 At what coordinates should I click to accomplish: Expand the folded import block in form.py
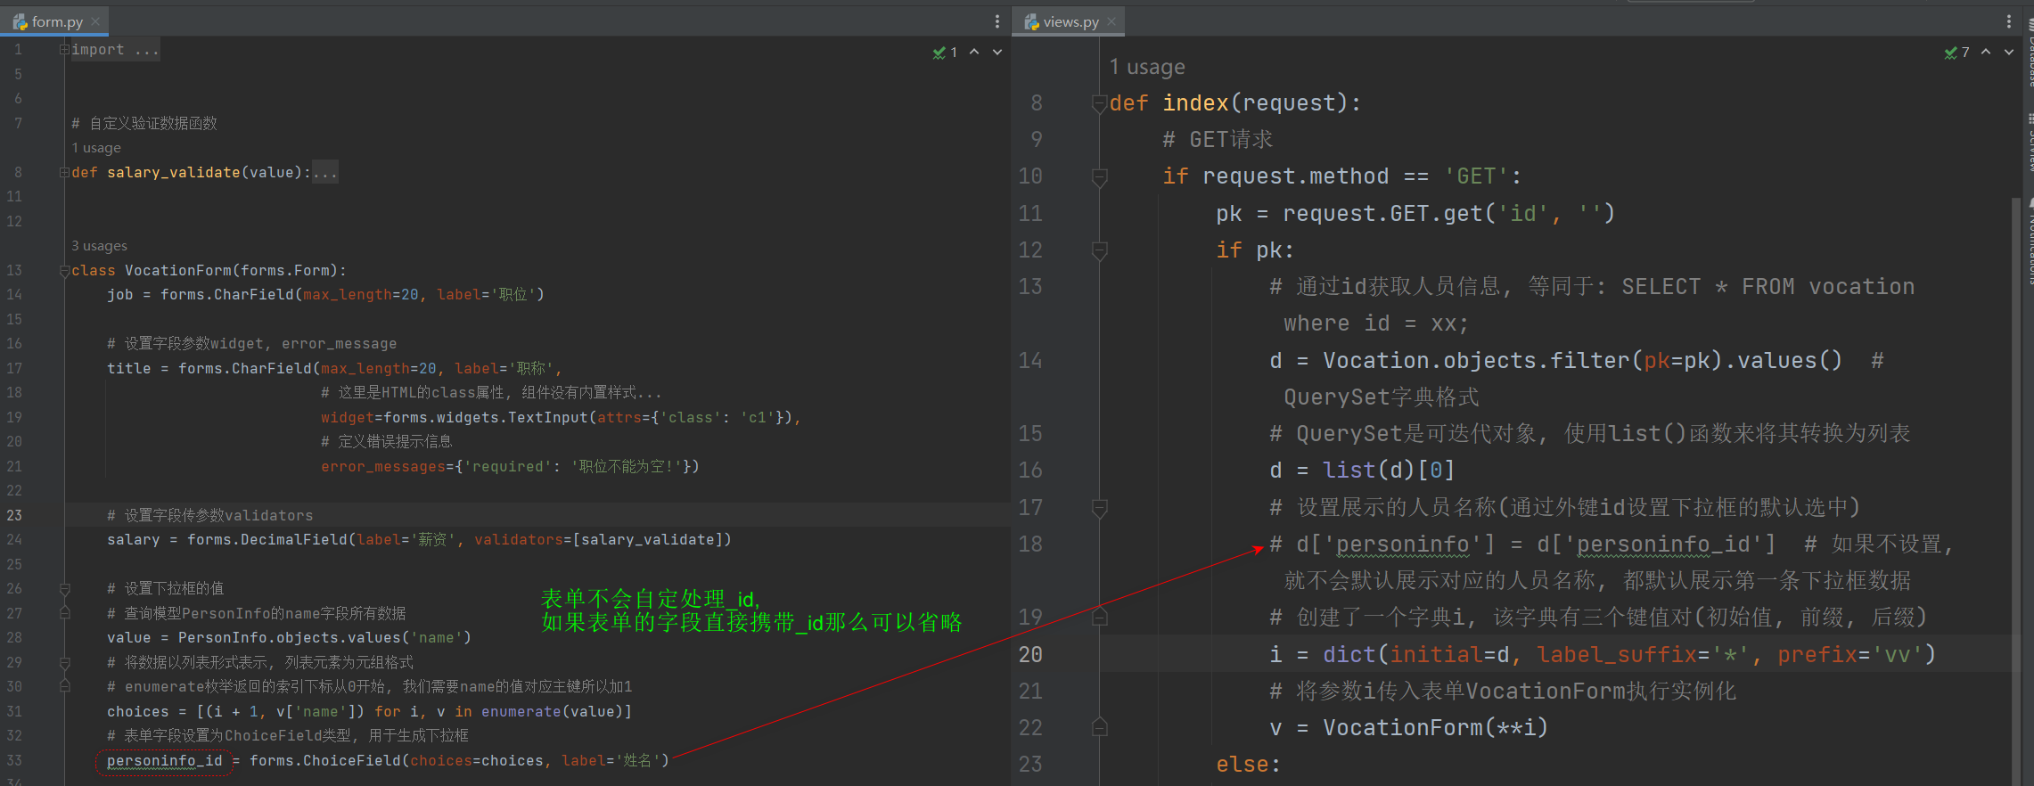pos(64,50)
